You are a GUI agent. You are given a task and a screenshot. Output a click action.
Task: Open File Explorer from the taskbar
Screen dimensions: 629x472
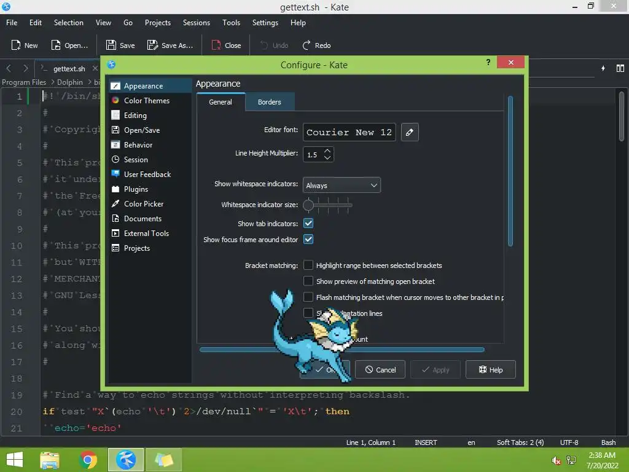point(50,460)
